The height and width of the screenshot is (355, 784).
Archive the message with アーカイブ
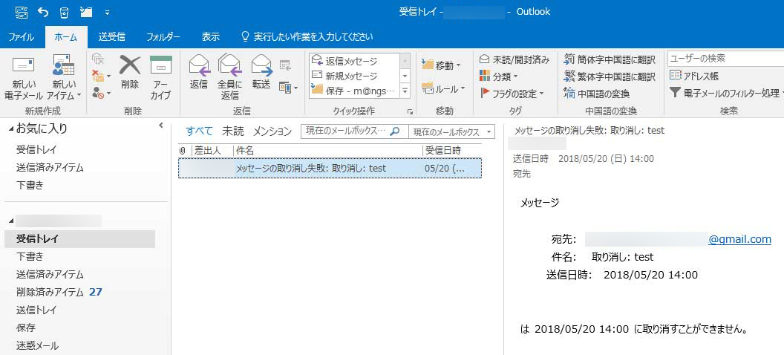(x=160, y=78)
